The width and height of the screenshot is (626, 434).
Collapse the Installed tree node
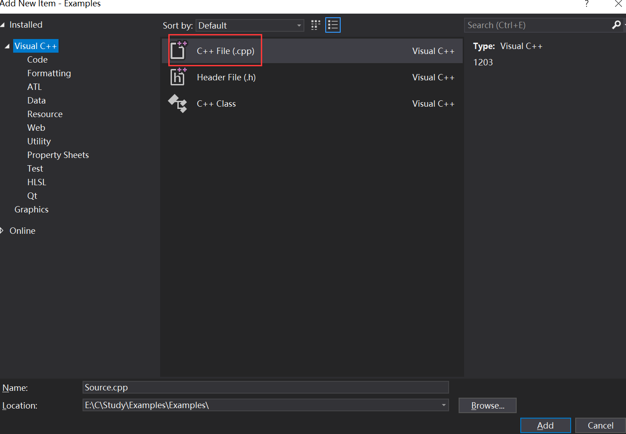click(x=3, y=25)
